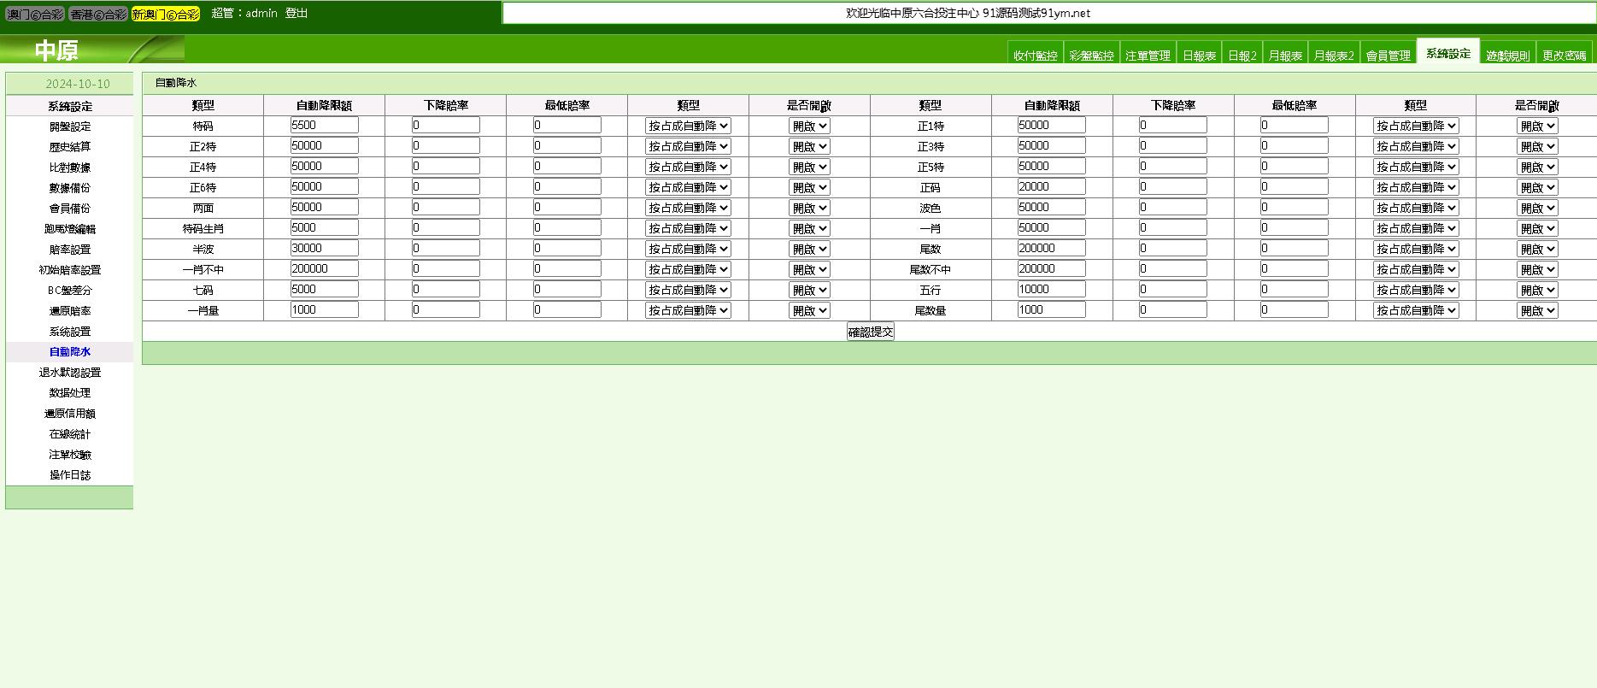Screen dimensions: 1597x688
Task: Open the 日報表 report
Action: 1199,55
